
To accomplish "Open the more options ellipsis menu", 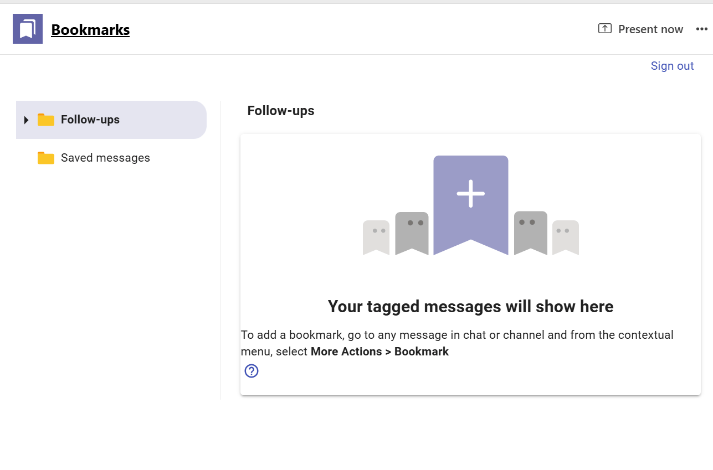I will (x=702, y=29).
